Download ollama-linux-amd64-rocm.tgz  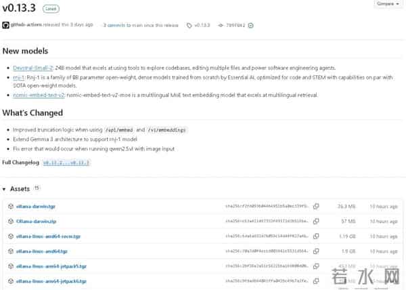point(49,236)
